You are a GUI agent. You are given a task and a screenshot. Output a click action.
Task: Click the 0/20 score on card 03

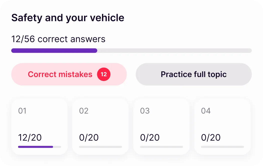pos(150,137)
